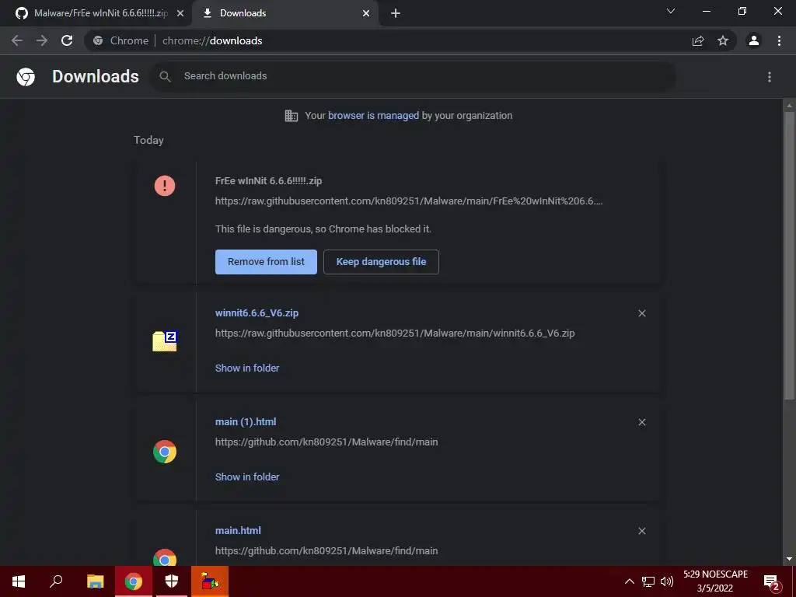Click the colorful blocks taskbar app
796x597 pixels.
(x=210, y=581)
